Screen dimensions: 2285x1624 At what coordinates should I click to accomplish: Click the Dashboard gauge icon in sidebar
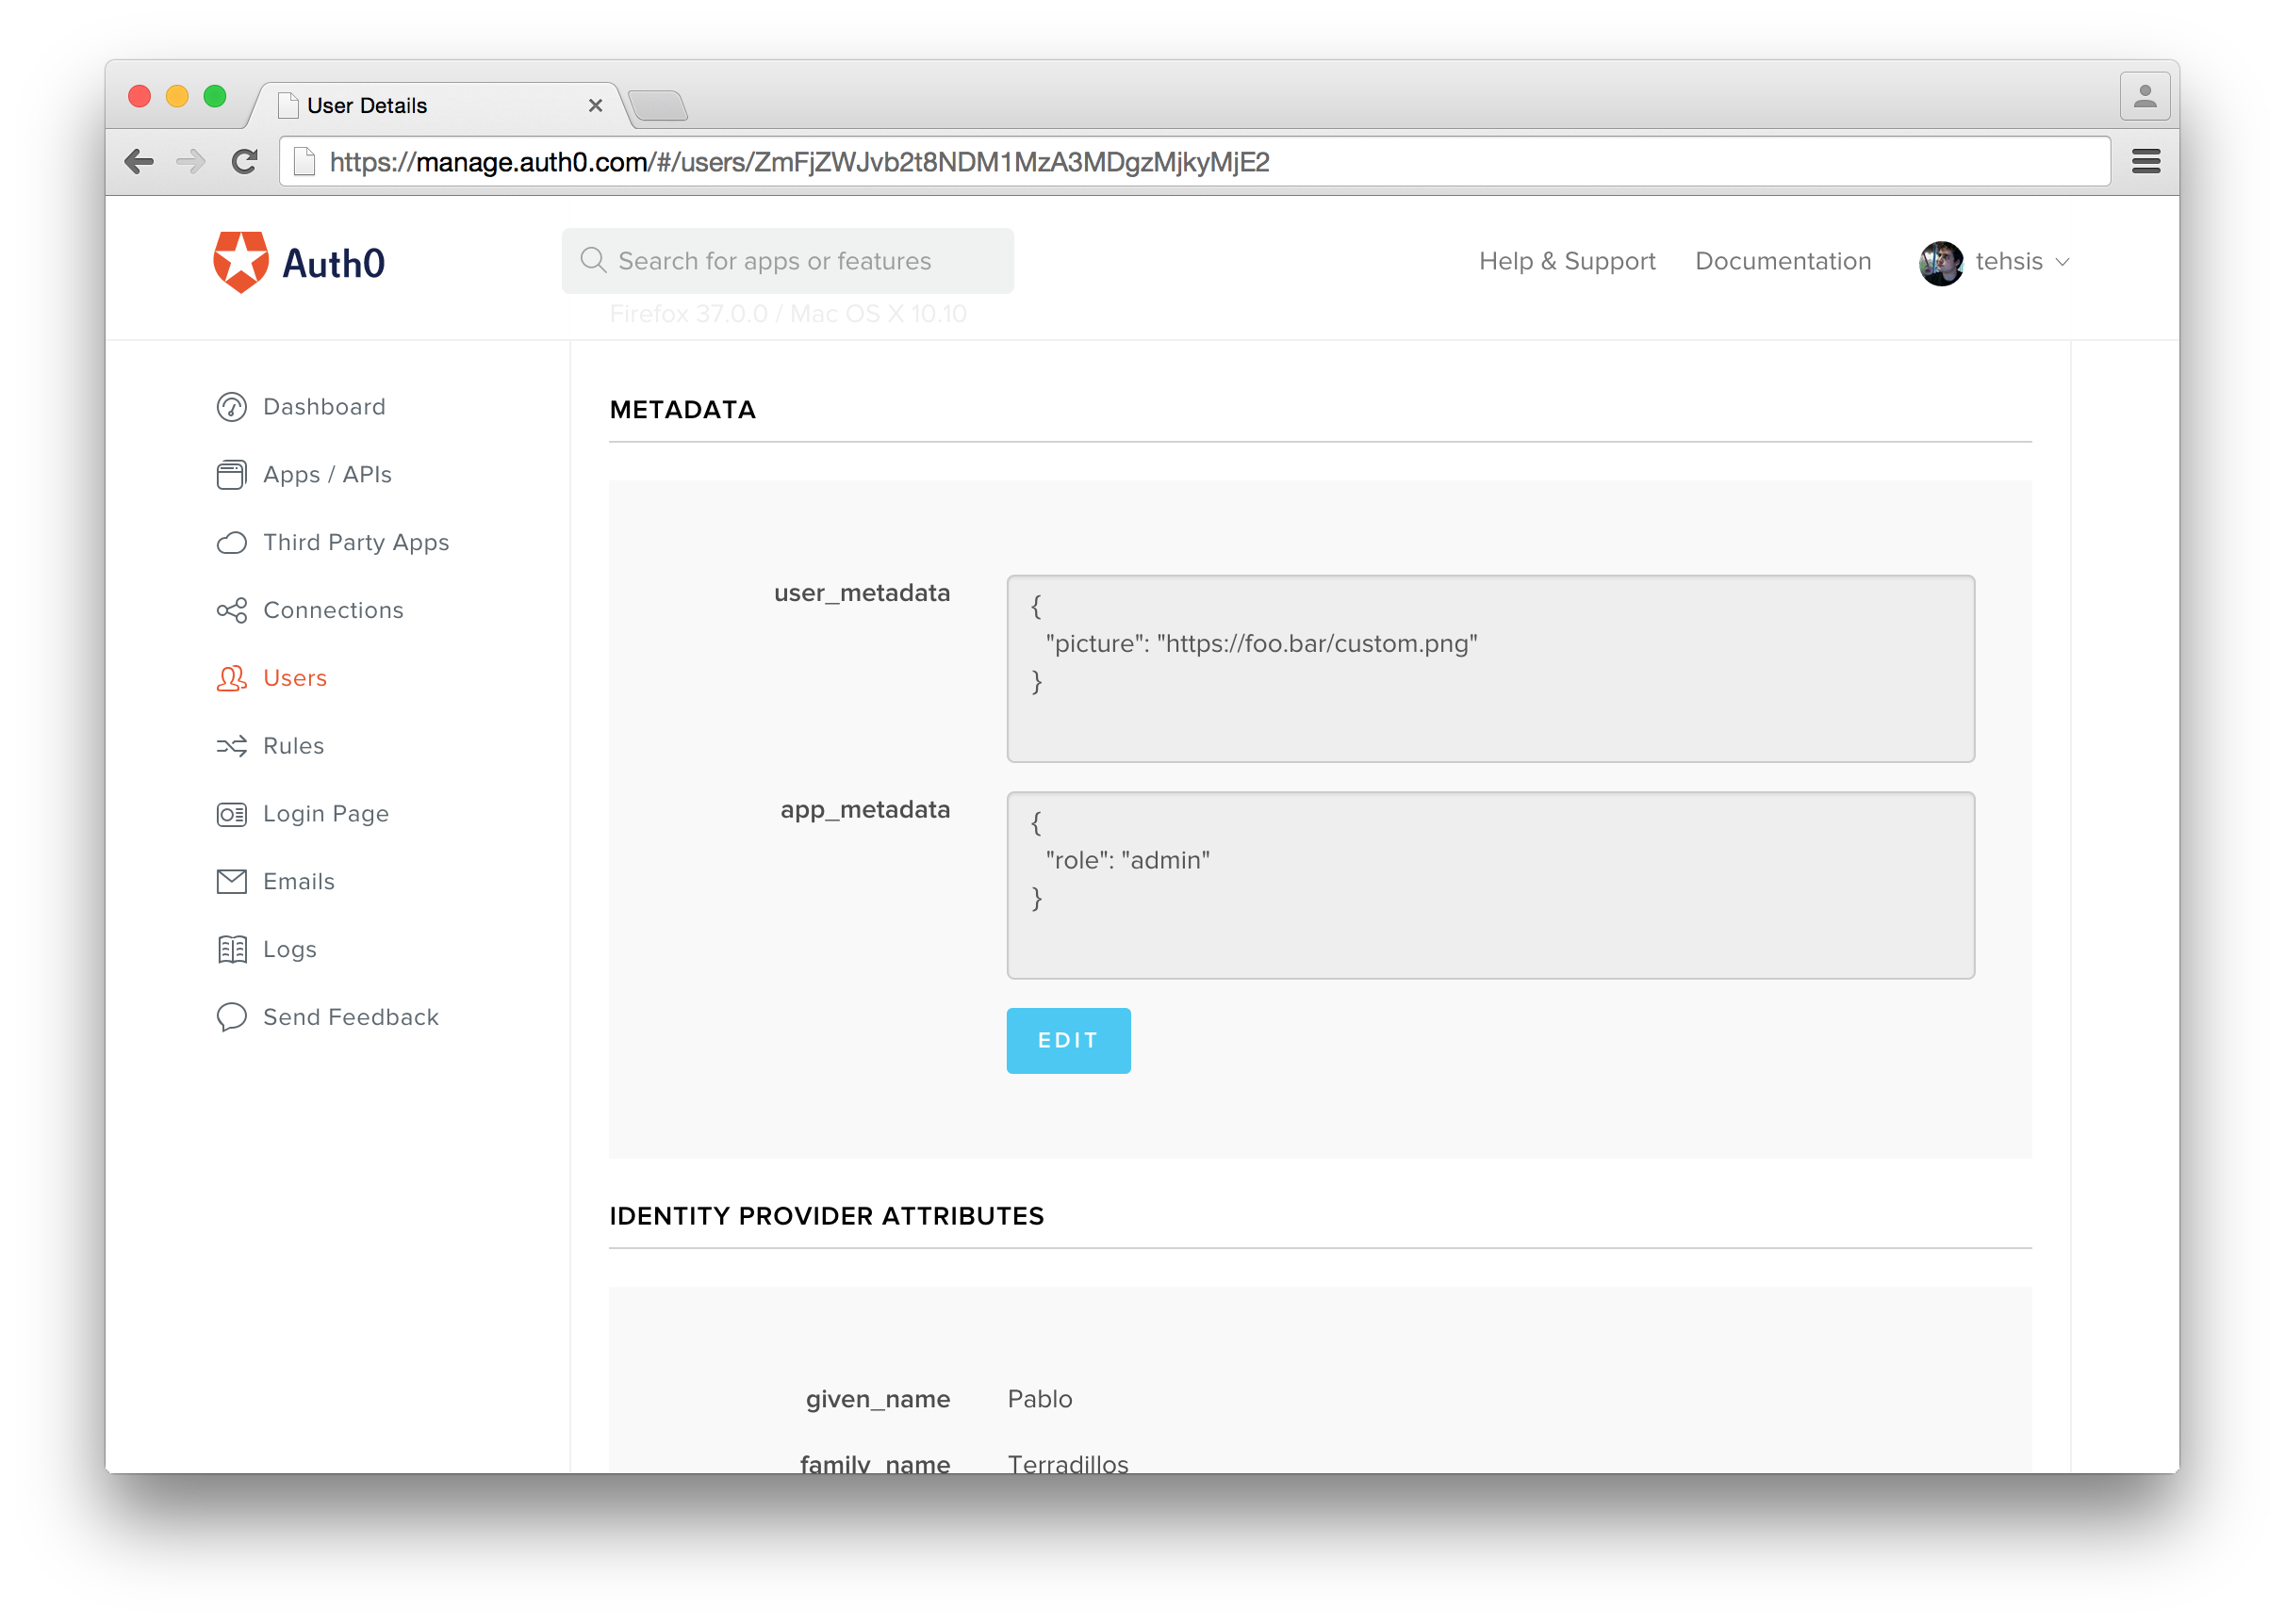[231, 407]
